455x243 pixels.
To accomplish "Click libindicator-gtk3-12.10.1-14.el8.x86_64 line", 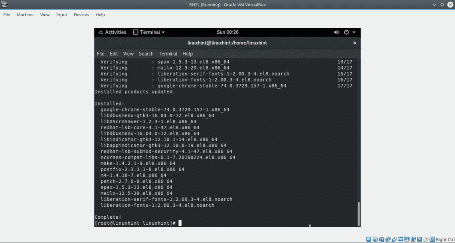I will [159, 140].
